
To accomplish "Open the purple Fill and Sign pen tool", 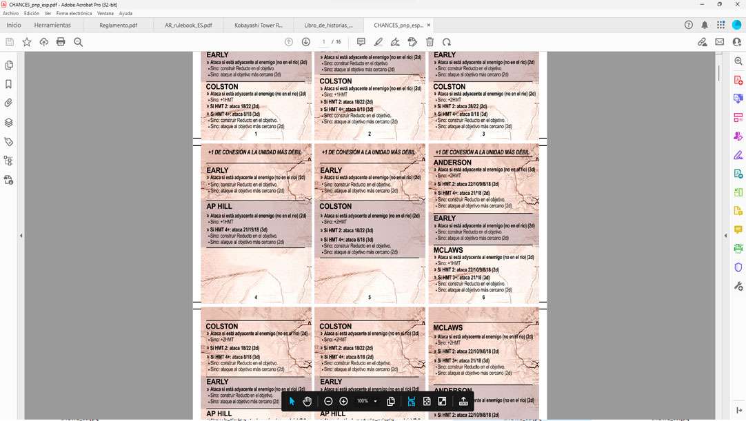I will [x=738, y=155].
